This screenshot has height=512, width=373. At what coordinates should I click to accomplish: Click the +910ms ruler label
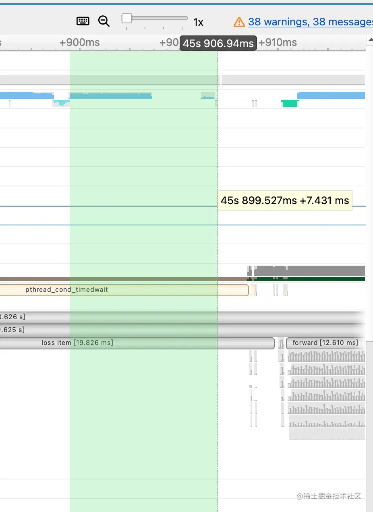(x=277, y=43)
